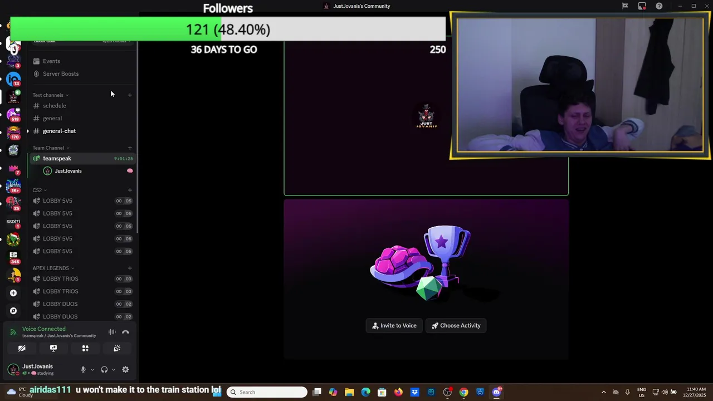Open User Settings gear icon
Screen dimensions: 713x401
click(125, 369)
